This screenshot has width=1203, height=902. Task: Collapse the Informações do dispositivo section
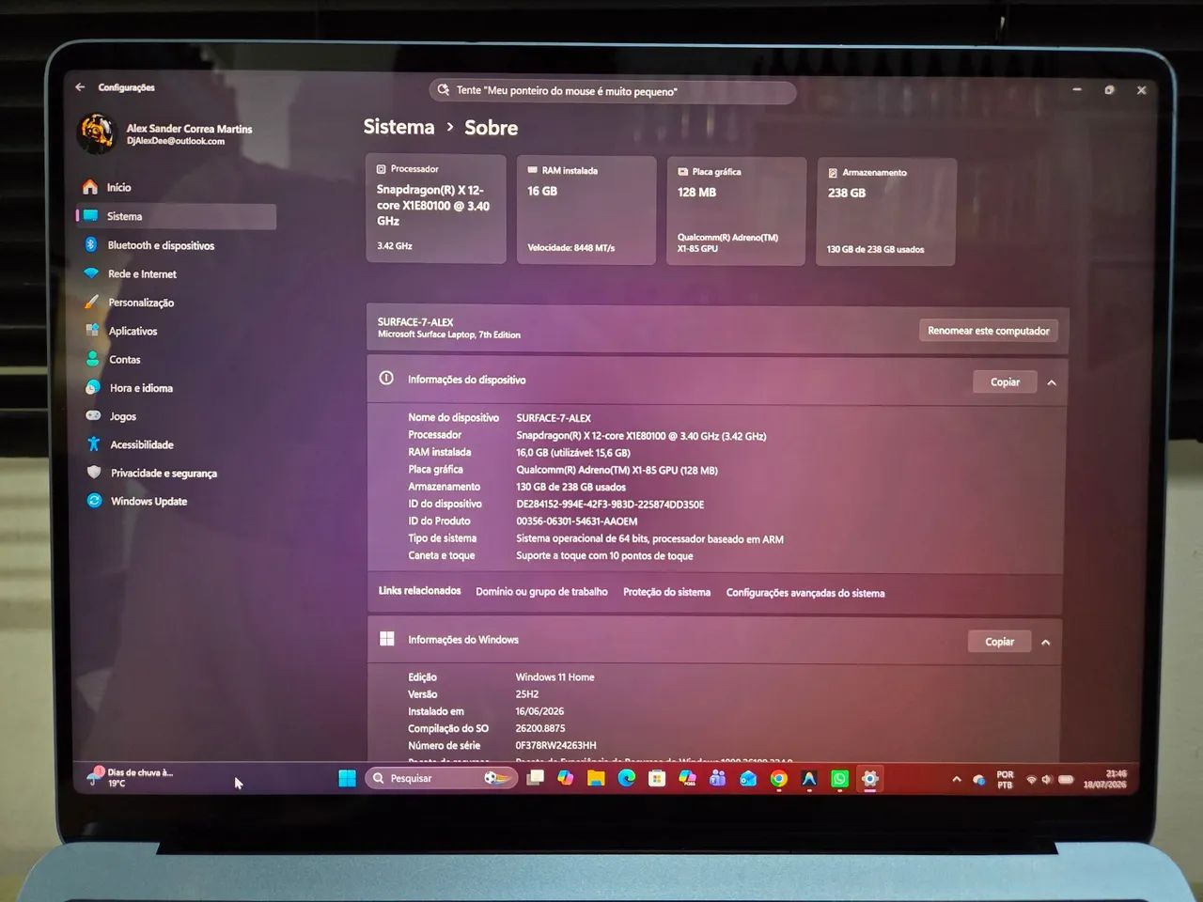pos(1052,382)
